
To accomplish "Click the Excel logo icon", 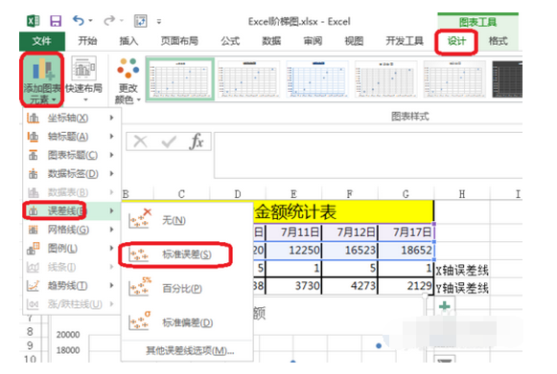I will click(34, 21).
